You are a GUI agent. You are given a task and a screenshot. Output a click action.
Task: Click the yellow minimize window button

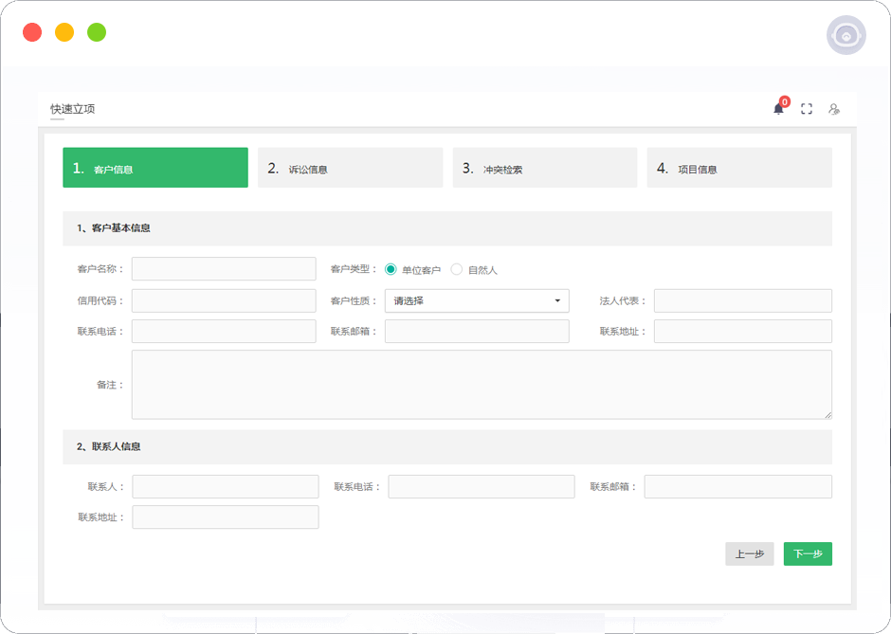(x=64, y=32)
